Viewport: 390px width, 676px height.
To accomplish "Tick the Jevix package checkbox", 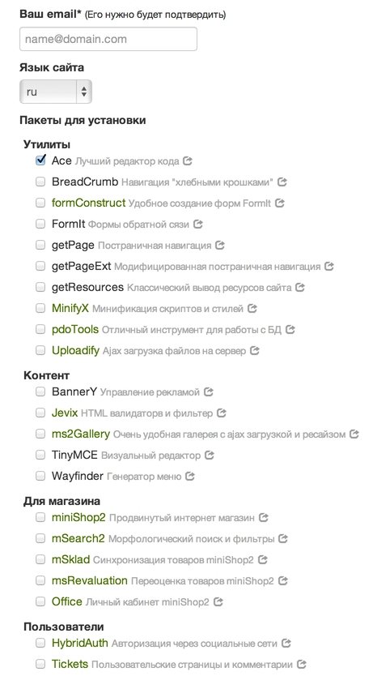I will point(40,413).
